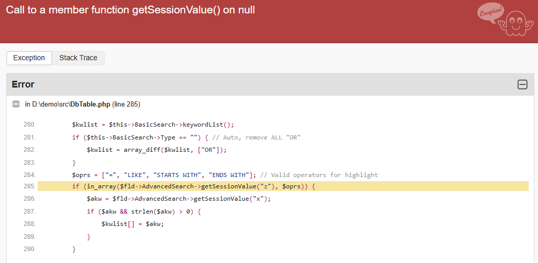Select the Exception tab

pyautogui.click(x=29, y=58)
